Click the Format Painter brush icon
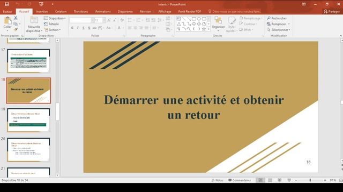The image size is (343, 192). (x=16, y=29)
